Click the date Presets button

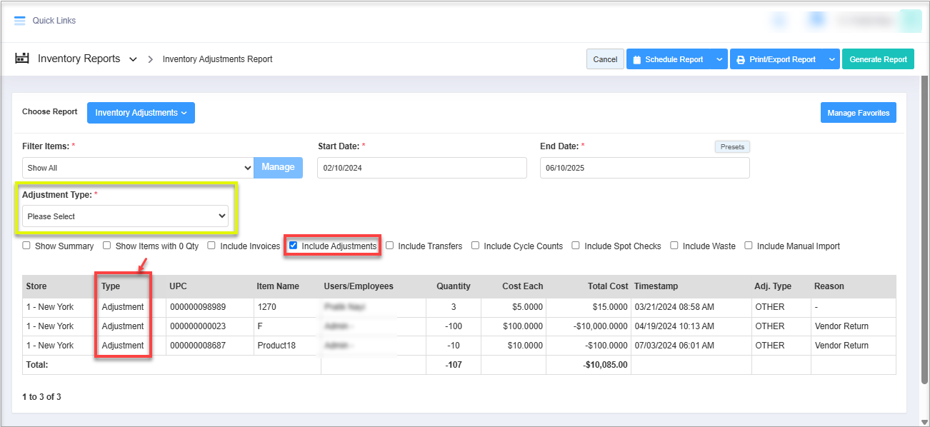732,147
